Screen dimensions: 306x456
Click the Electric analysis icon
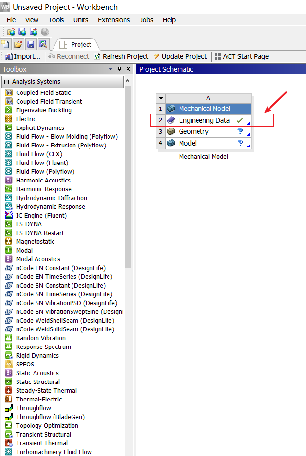(x=9, y=119)
